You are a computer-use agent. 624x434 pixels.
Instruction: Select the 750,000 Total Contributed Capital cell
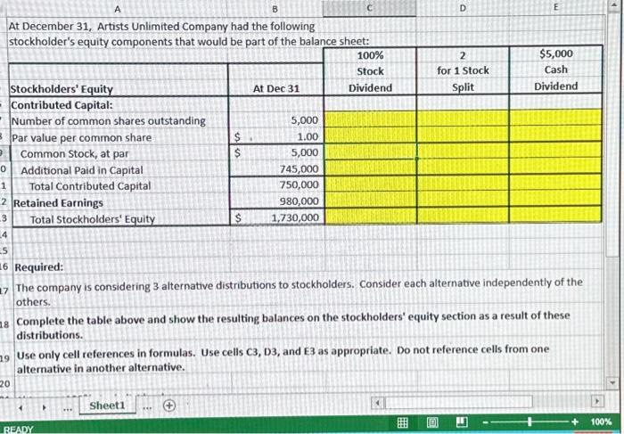point(276,185)
